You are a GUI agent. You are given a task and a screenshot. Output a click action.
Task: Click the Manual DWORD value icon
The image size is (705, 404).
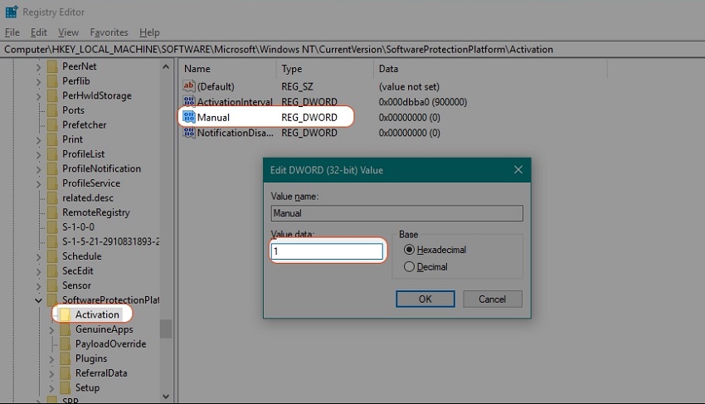coord(189,117)
